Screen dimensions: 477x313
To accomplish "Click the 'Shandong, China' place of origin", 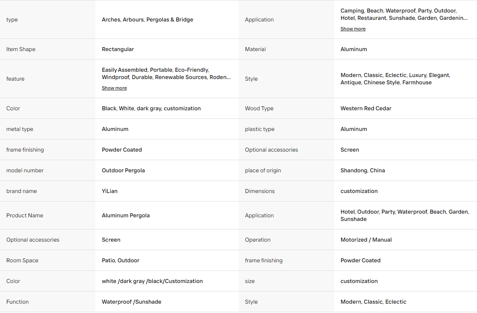I will pos(363,170).
